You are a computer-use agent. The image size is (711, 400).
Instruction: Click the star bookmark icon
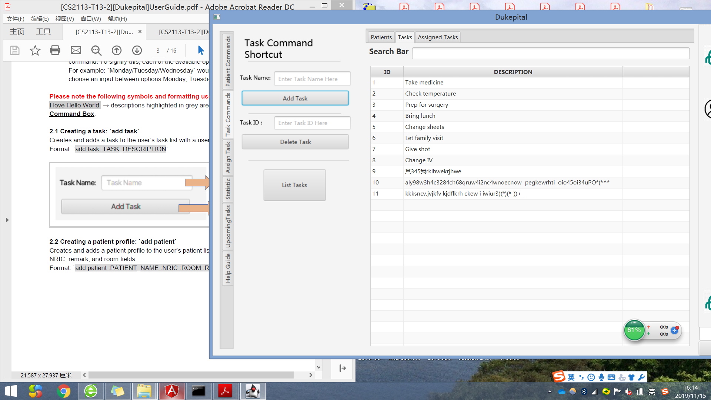35,50
